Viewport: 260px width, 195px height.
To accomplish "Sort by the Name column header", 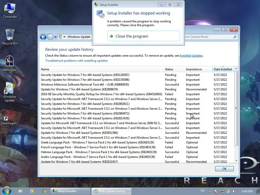I will click(102, 69).
